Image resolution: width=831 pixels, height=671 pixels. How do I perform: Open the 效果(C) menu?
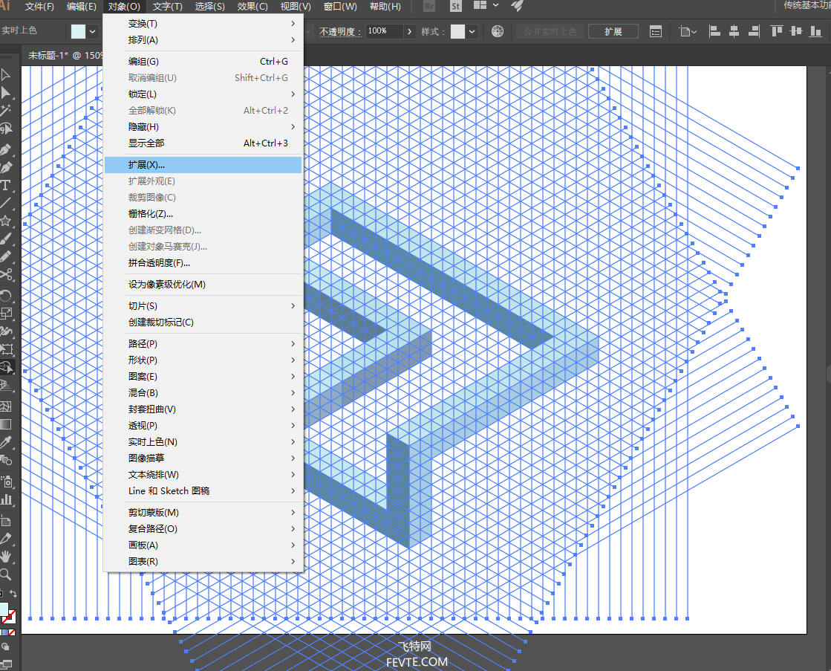pos(252,7)
